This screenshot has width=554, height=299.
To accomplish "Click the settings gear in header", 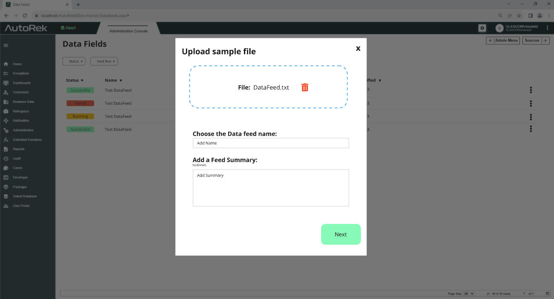I will pyautogui.click(x=482, y=28).
